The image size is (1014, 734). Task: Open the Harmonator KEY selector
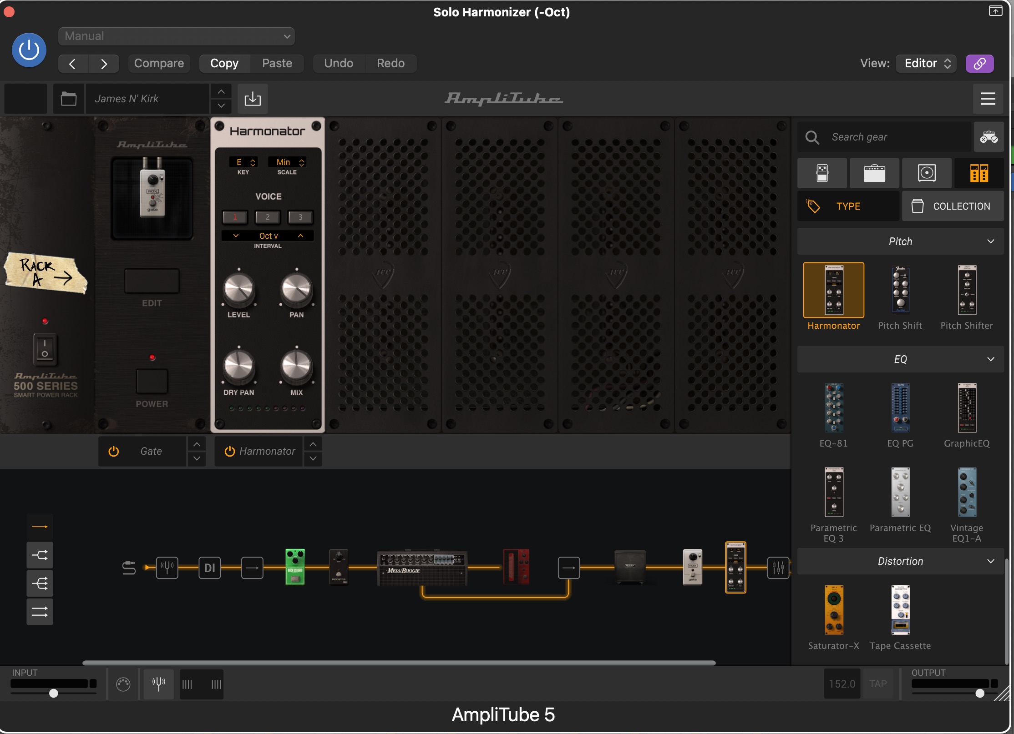pos(243,162)
